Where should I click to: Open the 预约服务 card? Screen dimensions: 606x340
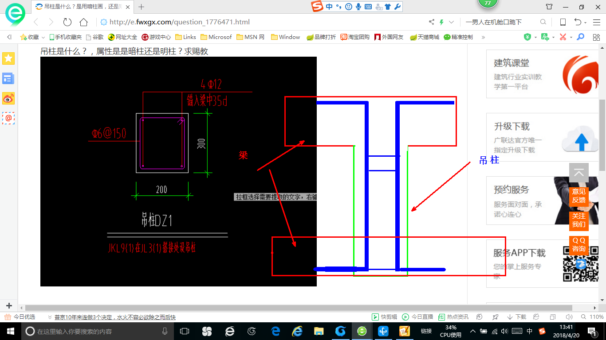coord(542,201)
